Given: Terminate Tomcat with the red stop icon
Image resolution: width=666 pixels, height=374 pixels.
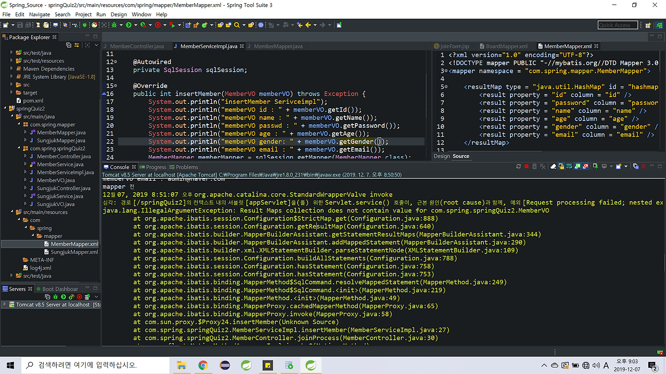Looking at the screenshot, I should pos(527,165).
